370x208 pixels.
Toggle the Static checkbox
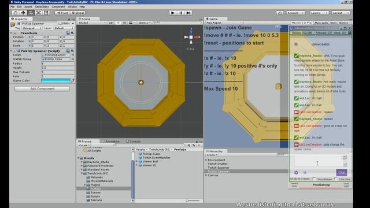click(x=60, y=24)
